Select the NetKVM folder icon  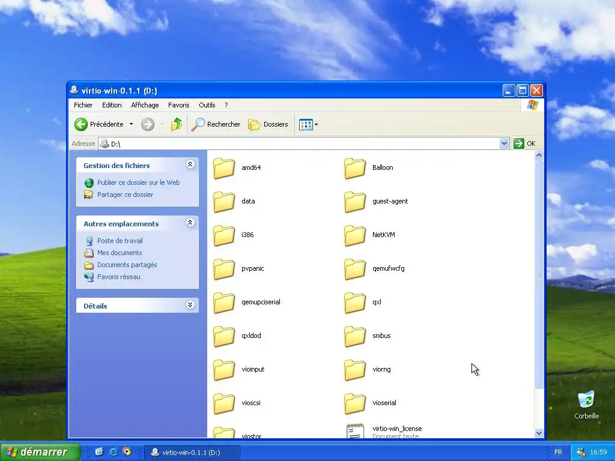pos(354,235)
